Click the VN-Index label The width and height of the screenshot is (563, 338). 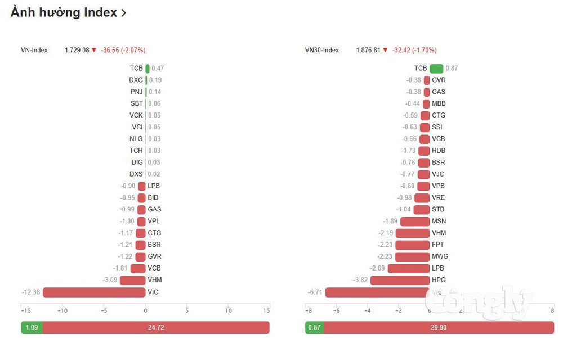tap(34, 50)
